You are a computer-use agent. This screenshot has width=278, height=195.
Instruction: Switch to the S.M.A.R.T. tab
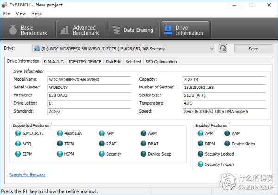tap(54, 62)
